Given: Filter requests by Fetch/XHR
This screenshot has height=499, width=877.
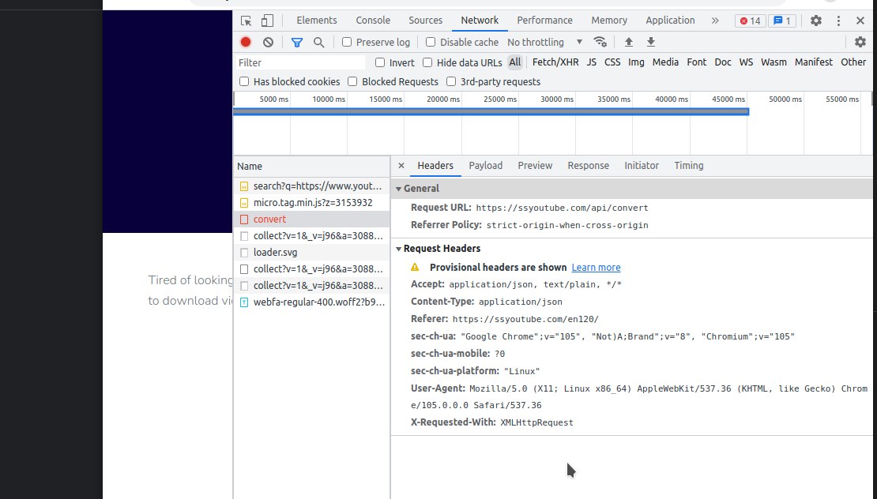Looking at the screenshot, I should click(555, 62).
